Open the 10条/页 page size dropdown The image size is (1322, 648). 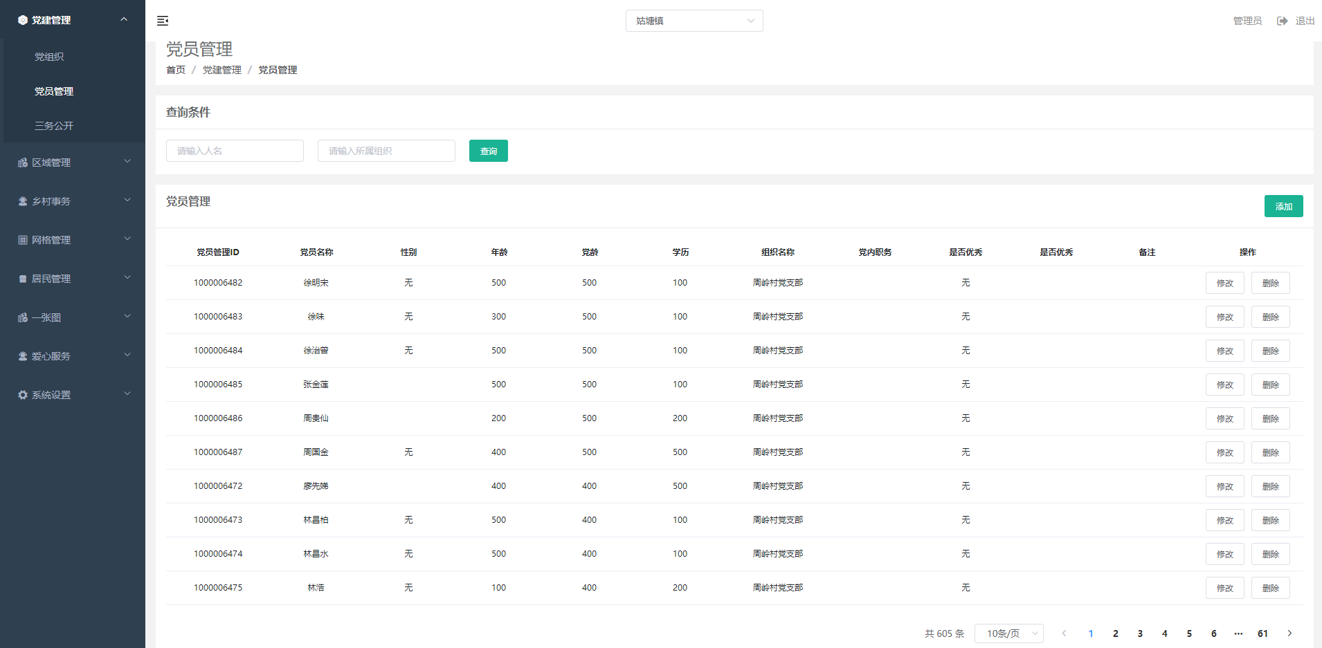pyautogui.click(x=1008, y=633)
